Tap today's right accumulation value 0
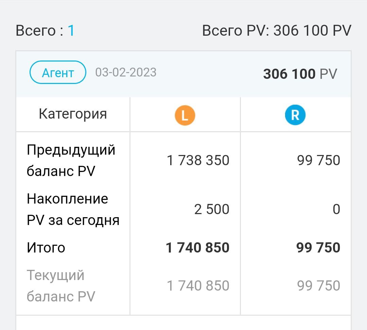 pos(336,209)
